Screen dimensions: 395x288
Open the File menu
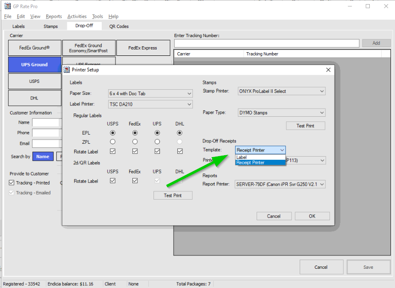[x=8, y=16]
